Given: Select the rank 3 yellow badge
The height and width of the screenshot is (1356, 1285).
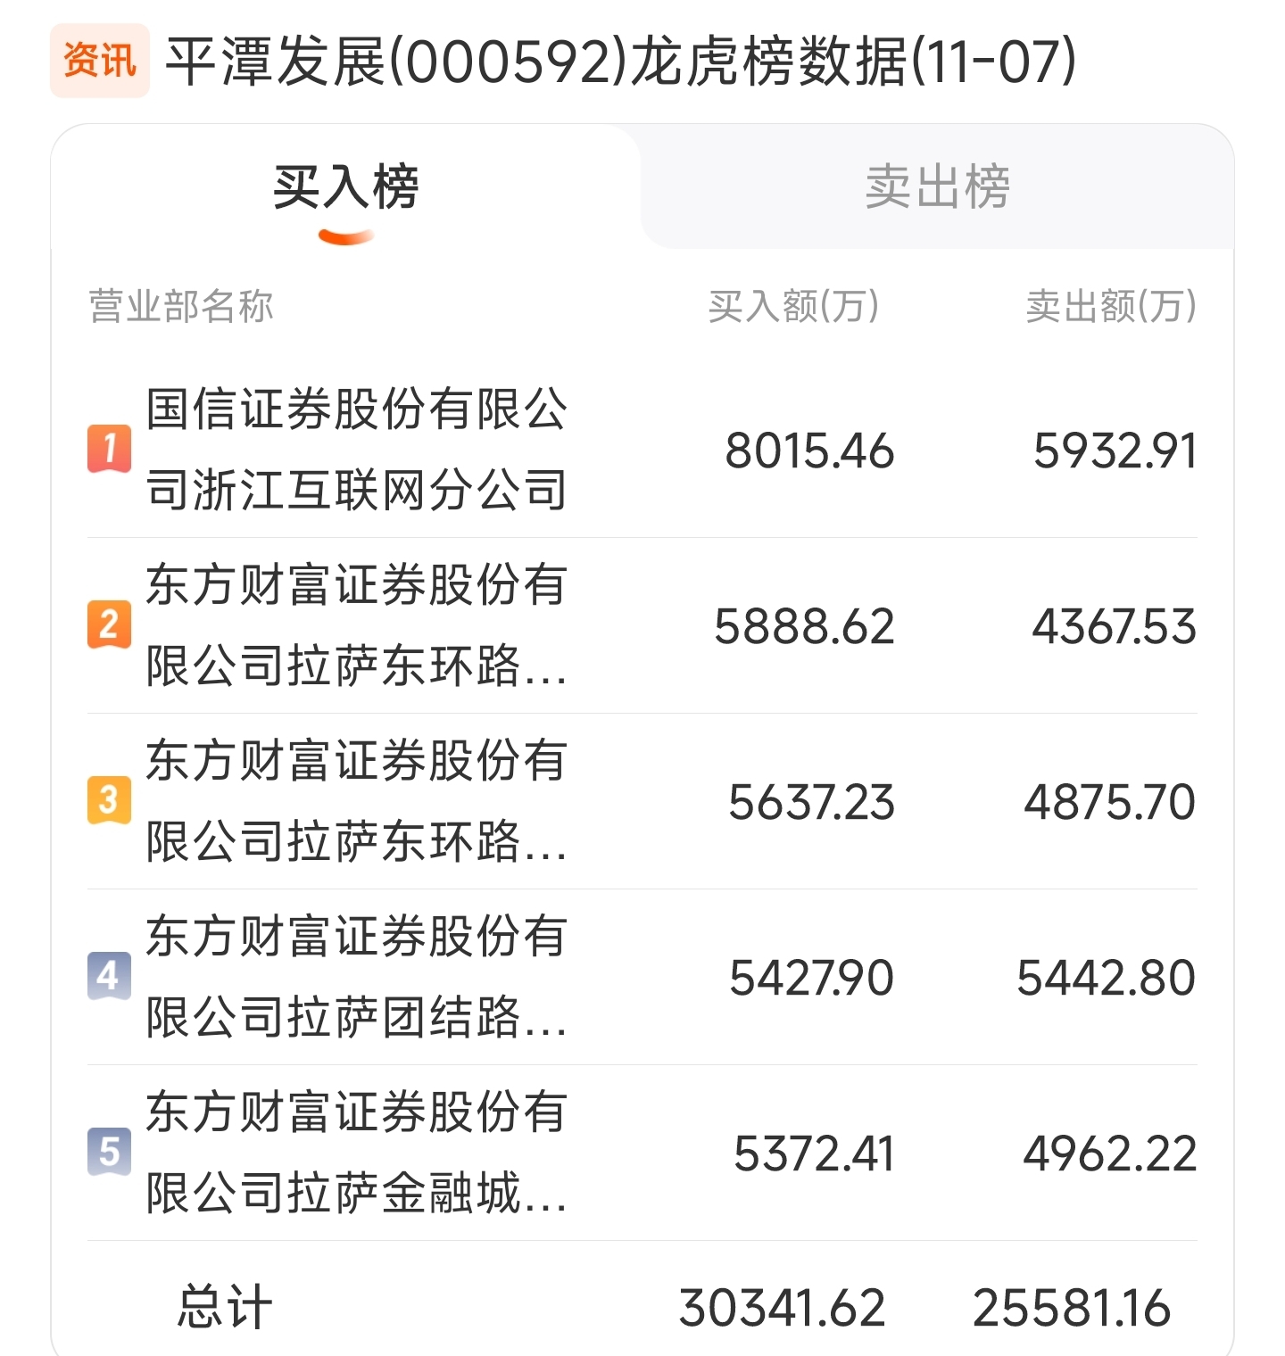Looking at the screenshot, I should pos(109,800).
